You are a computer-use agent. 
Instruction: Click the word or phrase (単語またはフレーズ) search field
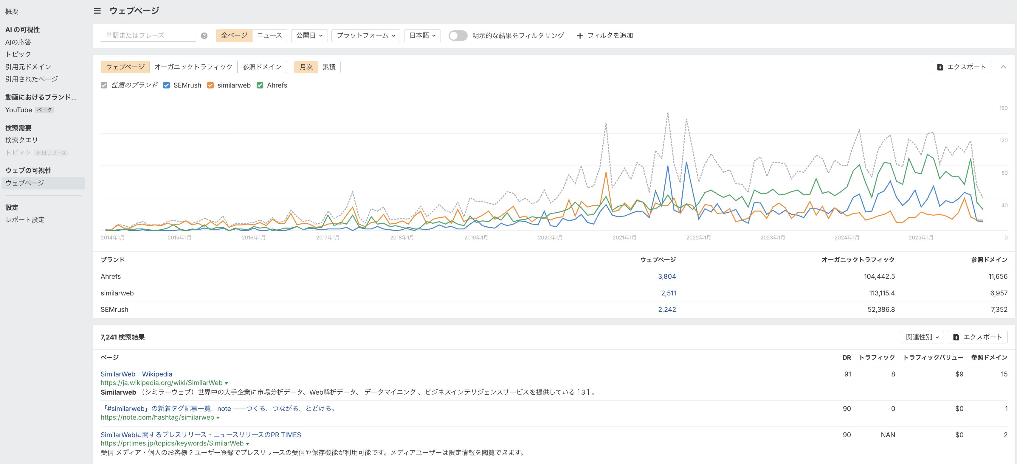pyautogui.click(x=148, y=35)
